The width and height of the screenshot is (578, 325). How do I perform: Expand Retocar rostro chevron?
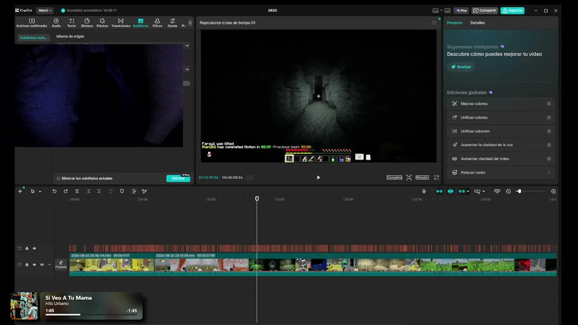[549, 172]
